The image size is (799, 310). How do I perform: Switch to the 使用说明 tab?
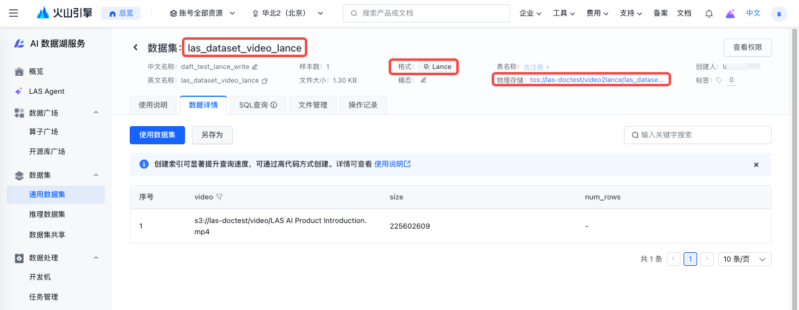point(153,105)
